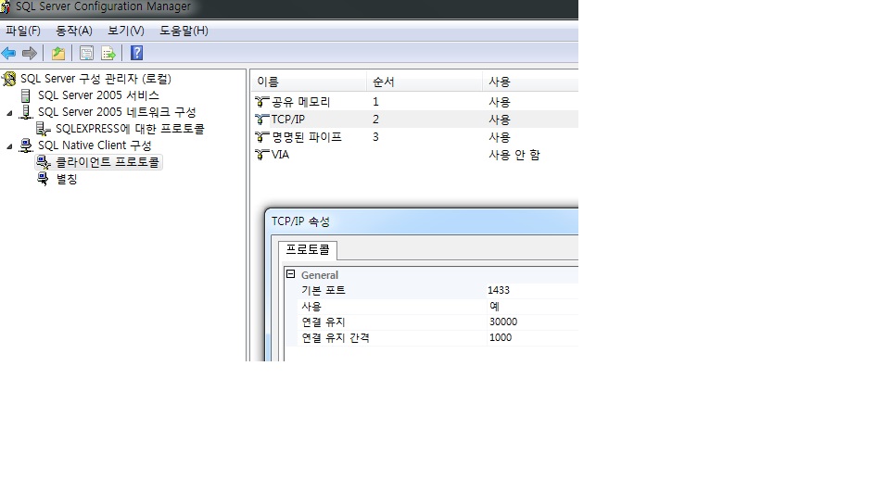The image size is (888, 492).
Task: Click the 명명된 파이프 protocol icon
Action: tap(261, 137)
